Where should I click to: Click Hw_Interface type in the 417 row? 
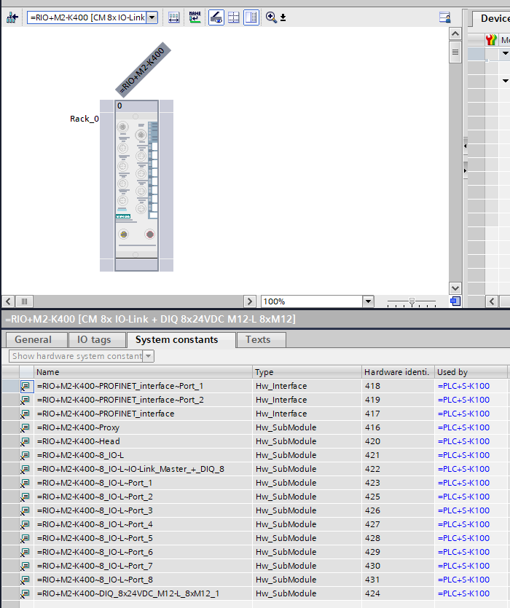281,414
